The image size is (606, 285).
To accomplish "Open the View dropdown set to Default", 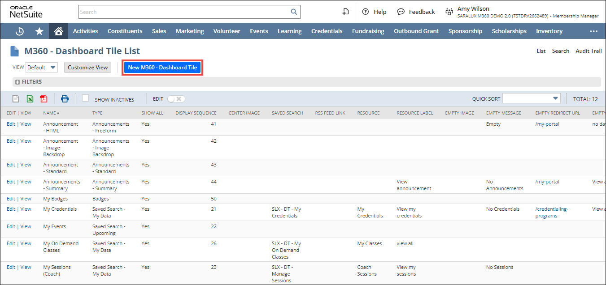I will click(42, 68).
